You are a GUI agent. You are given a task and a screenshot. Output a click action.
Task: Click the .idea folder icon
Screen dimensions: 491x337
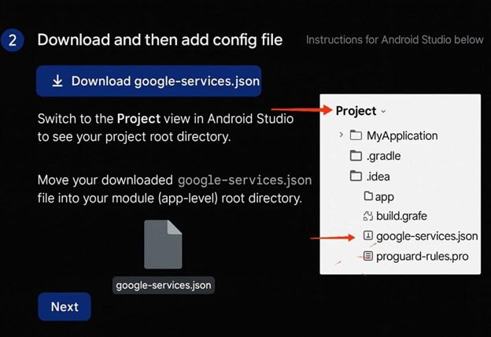356,176
